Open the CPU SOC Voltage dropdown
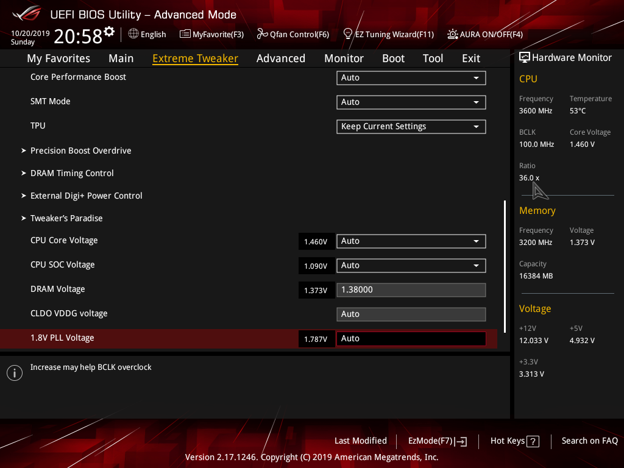 (x=411, y=266)
